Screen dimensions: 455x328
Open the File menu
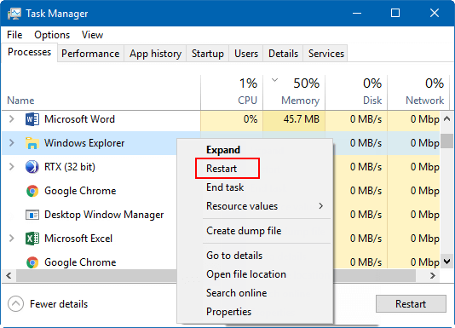click(14, 35)
